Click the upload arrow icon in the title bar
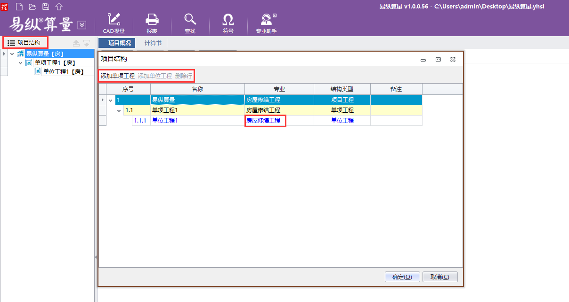 pyautogui.click(x=59, y=7)
